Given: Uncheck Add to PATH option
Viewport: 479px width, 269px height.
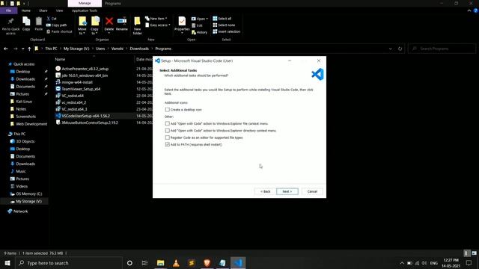Looking at the screenshot, I should (x=167, y=144).
